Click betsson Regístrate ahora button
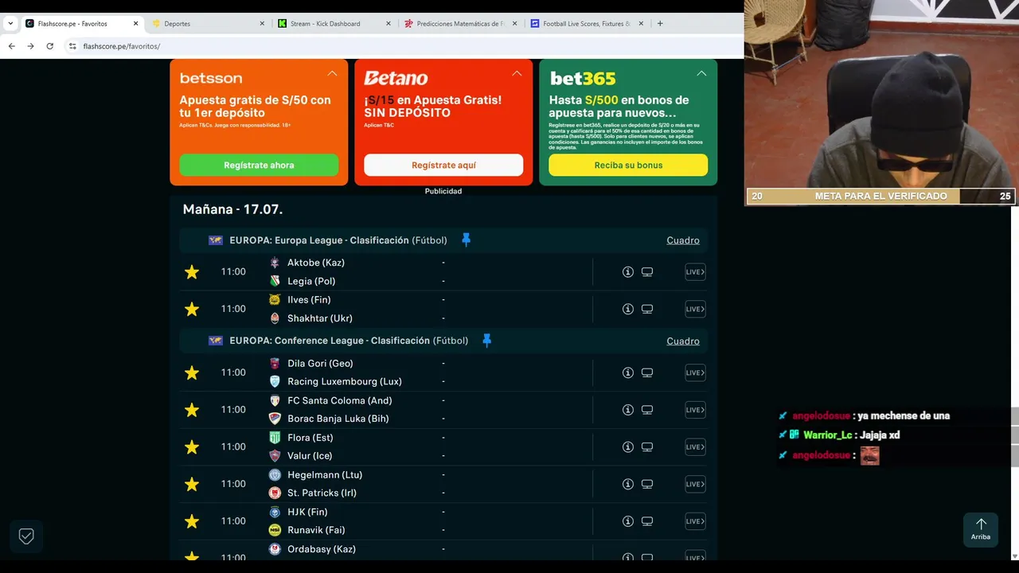 [x=259, y=165]
